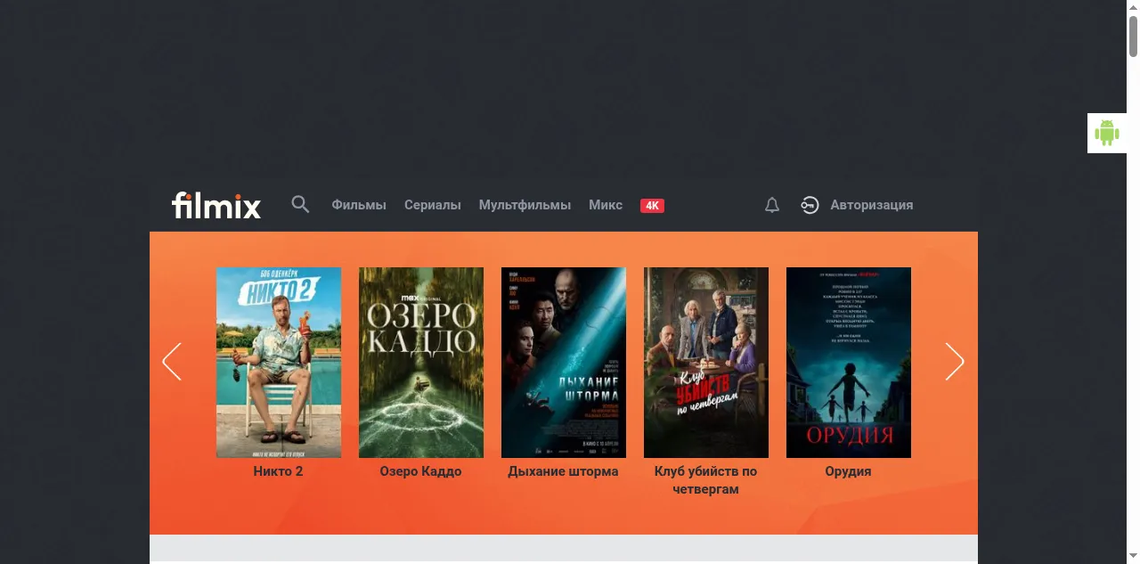Image resolution: width=1140 pixels, height=564 pixels.
Task: Click the Орудия title link
Action: pyautogui.click(x=849, y=471)
